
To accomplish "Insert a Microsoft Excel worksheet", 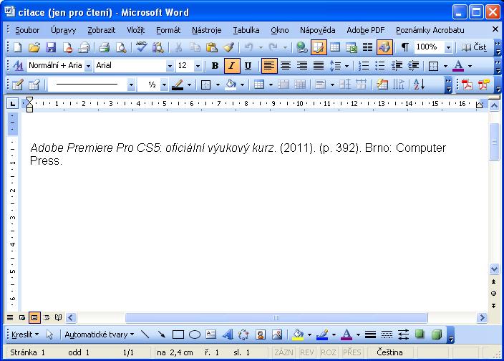I will tap(352, 47).
